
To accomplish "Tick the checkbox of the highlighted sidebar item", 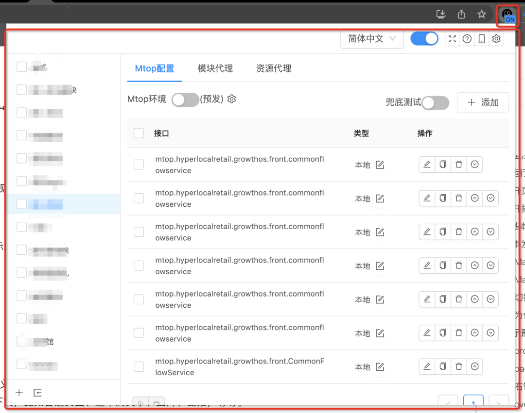I will click(21, 204).
